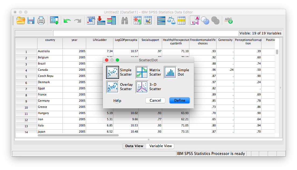Image resolution: width=297 pixels, height=170 pixels.
Task: Choose the Matrix Scatter chart type
Action: 142,72
